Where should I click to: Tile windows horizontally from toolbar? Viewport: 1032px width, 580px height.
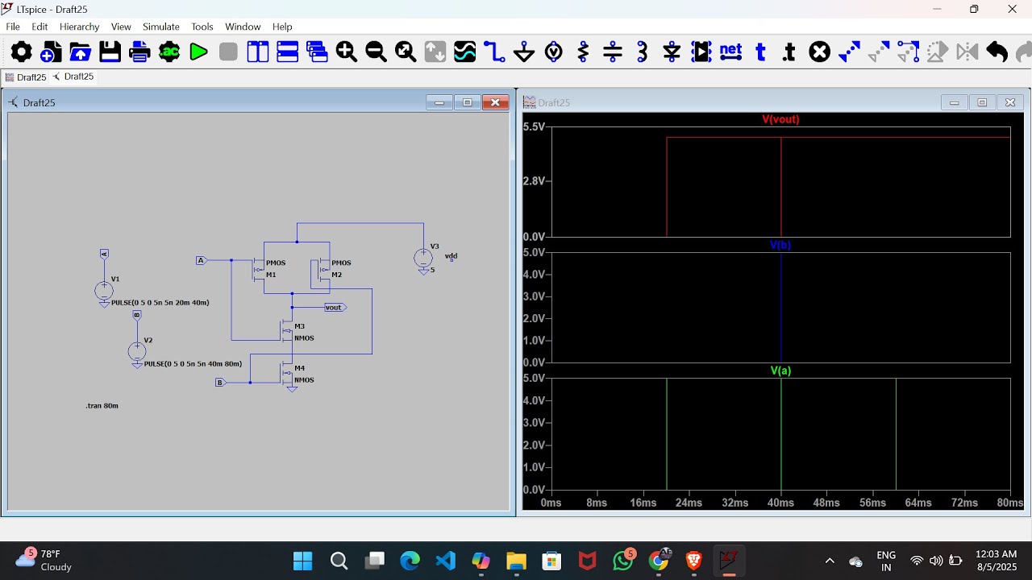[288, 52]
